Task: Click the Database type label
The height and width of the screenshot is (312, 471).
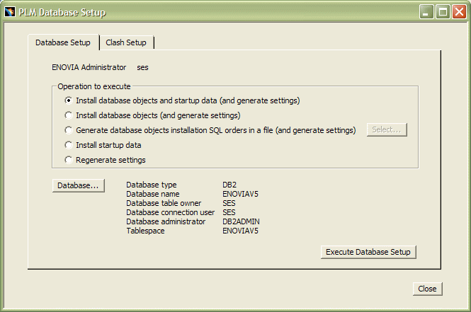Action: [152, 185]
